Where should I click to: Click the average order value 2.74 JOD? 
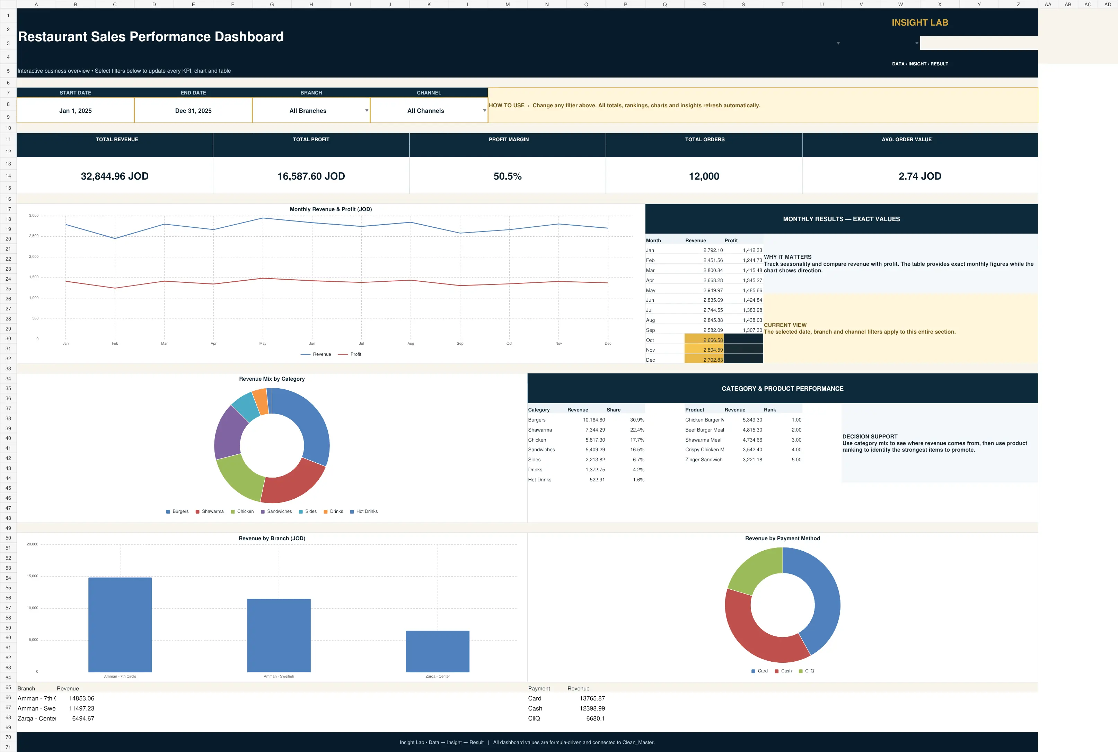point(920,176)
